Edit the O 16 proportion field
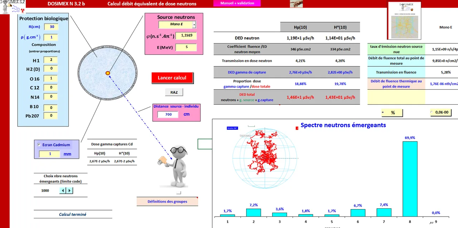 pyautogui.click(x=51, y=78)
